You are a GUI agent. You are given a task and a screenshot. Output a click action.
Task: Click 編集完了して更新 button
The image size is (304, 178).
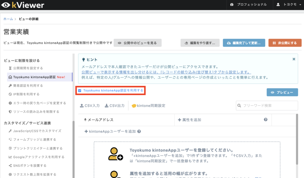click(x=244, y=43)
